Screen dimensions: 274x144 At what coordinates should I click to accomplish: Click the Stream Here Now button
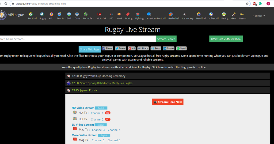pos(168,102)
